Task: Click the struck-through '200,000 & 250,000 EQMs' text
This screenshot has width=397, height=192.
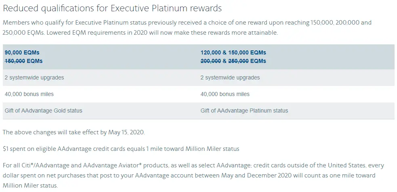Action: click(233, 61)
